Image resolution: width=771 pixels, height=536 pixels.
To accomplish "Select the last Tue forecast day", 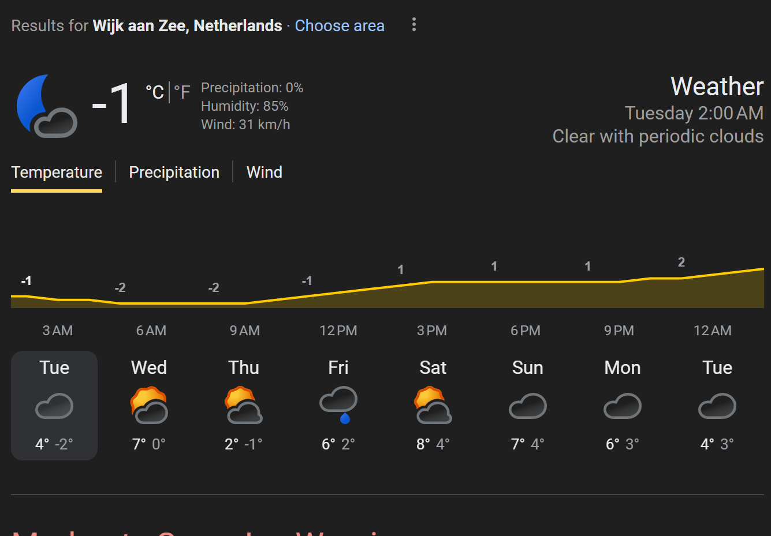I will (x=717, y=405).
